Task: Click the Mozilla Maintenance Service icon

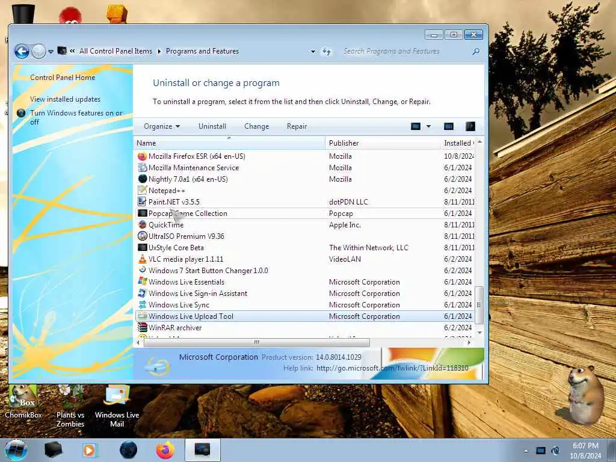Action: pos(142,168)
